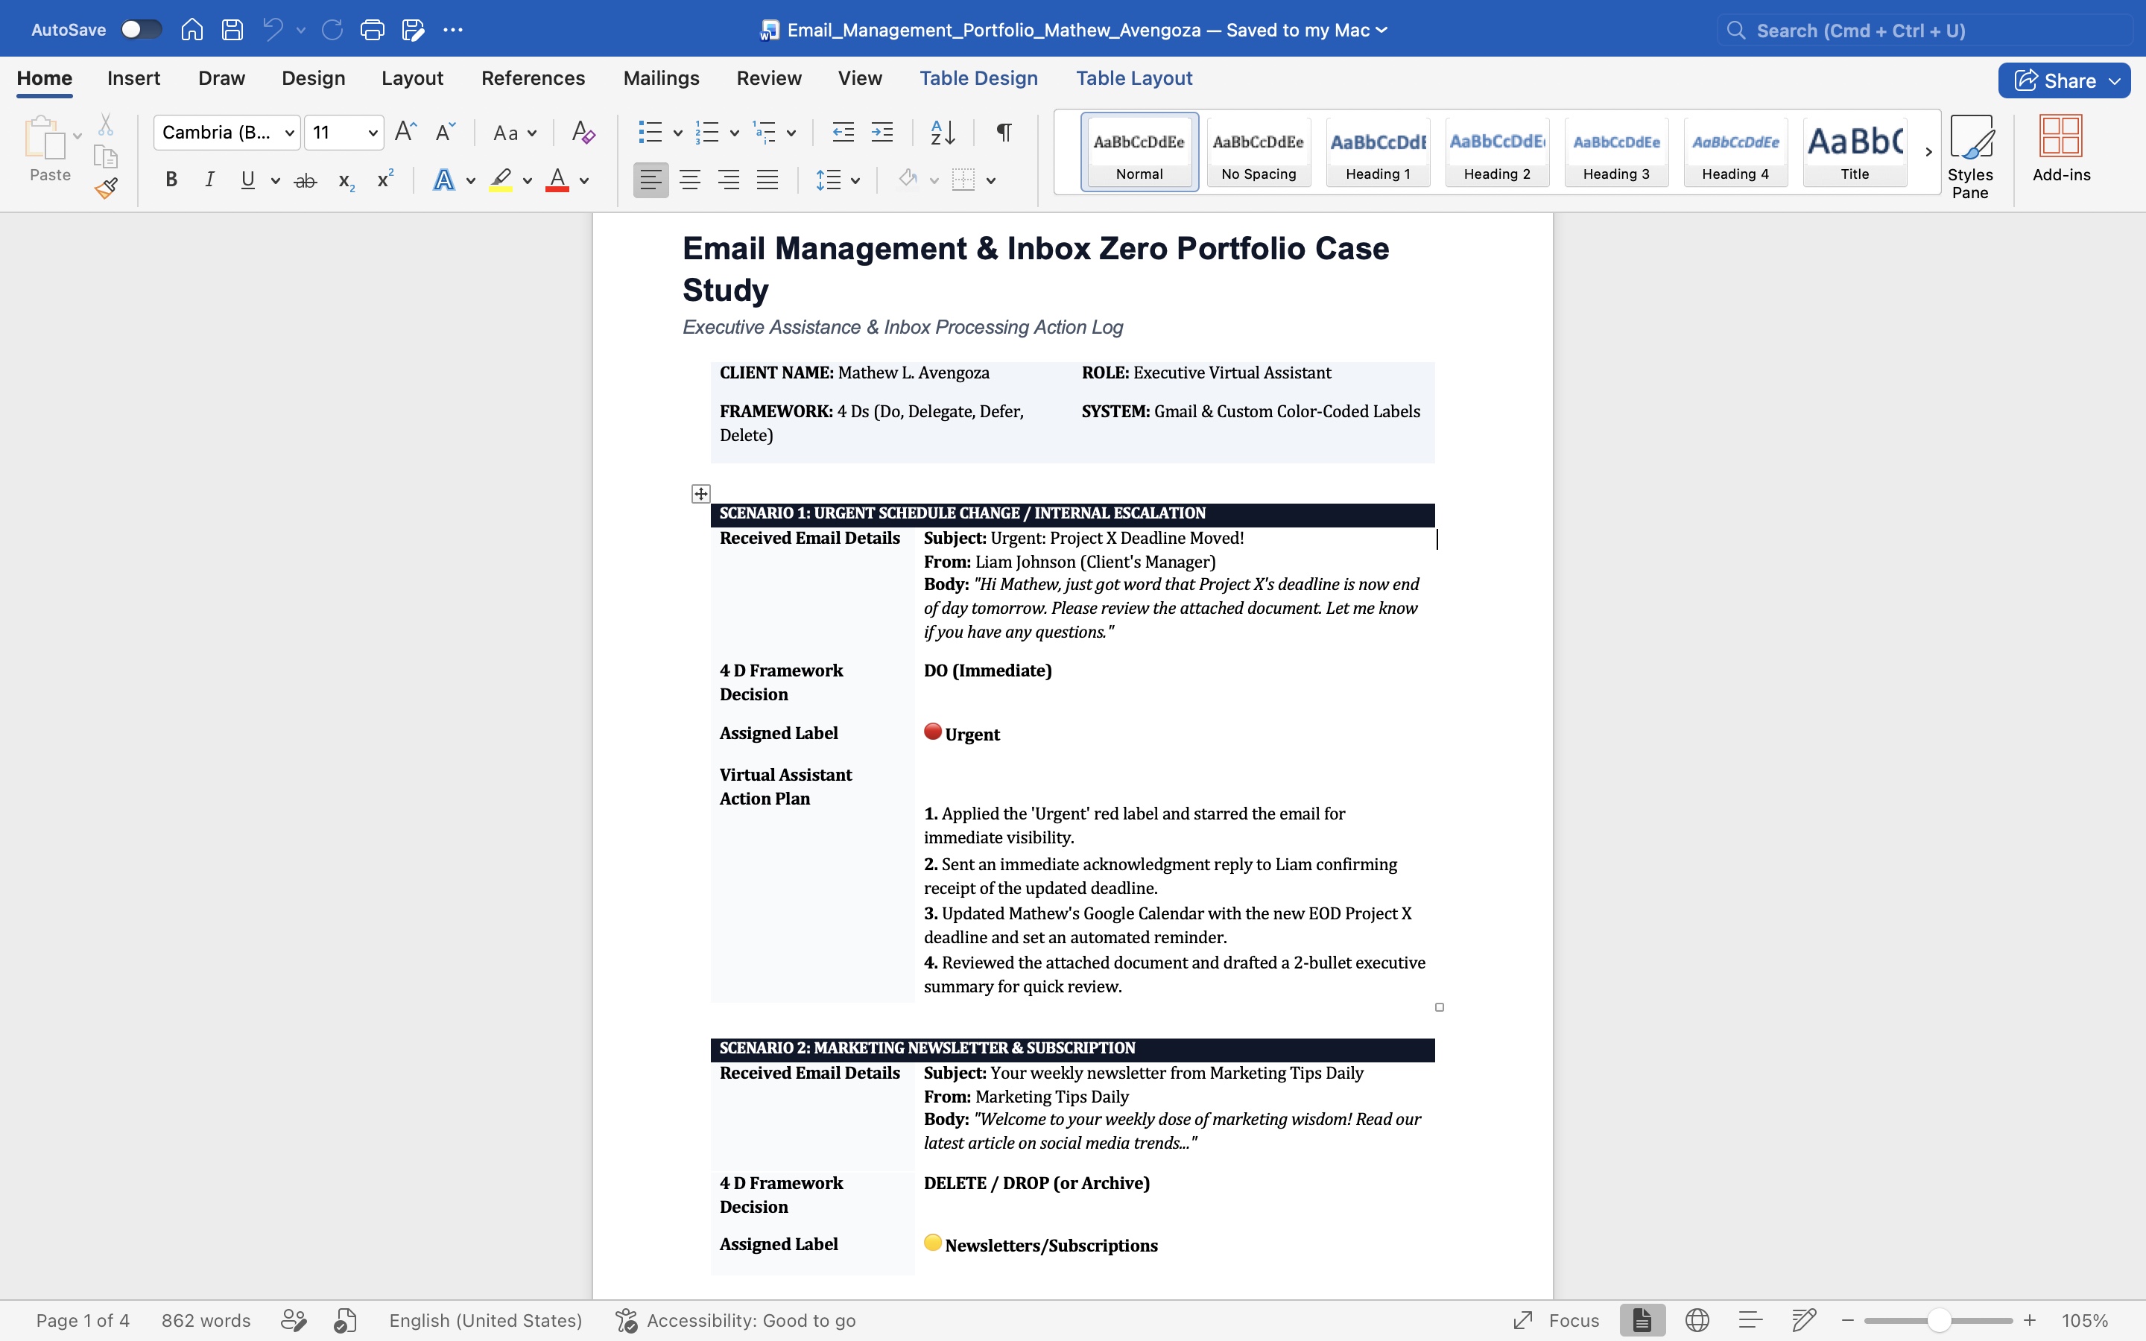Adjust the zoom slider handle
This screenshot has height=1341, width=2146.
1939,1319
